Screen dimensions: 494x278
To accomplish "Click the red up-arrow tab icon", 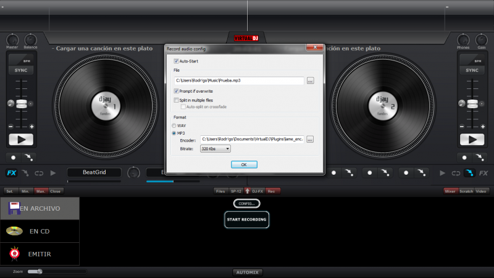I will tap(248, 192).
